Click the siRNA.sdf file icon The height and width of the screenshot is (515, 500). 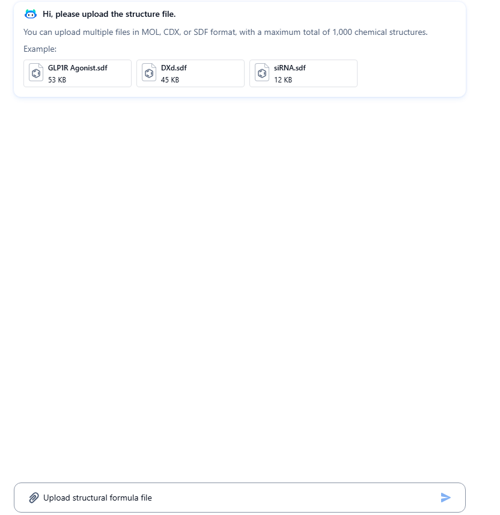[262, 73]
